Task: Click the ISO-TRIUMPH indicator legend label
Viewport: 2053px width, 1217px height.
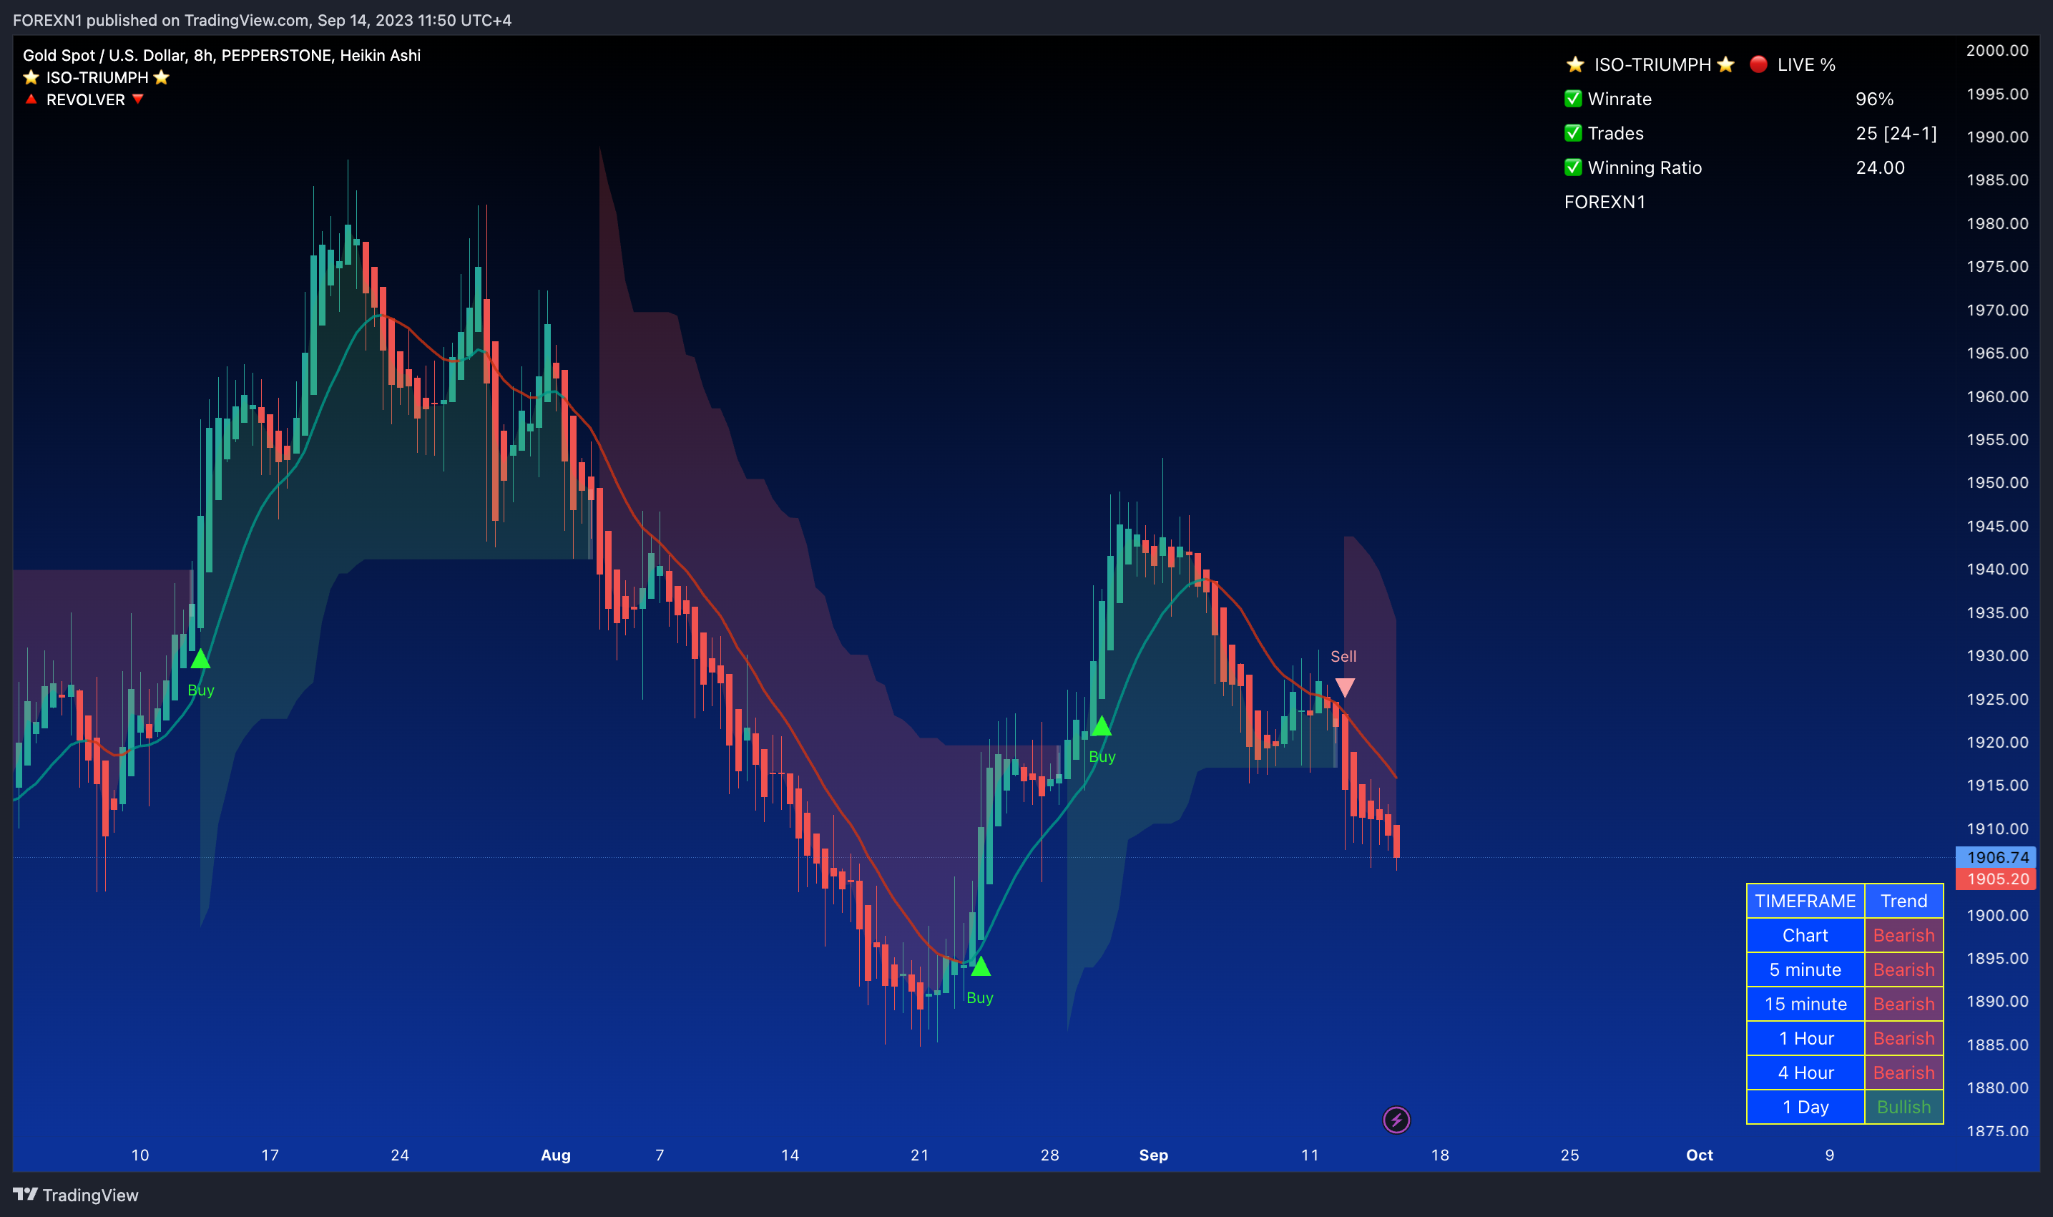Action: point(97,77)
